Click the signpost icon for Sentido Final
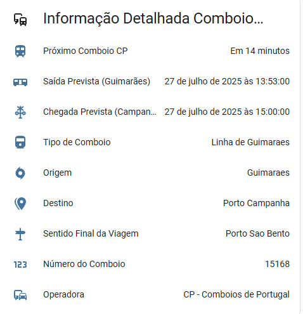The width and height of the screenshot is (303, 314). pyautogui.click(x=20, y=234)
